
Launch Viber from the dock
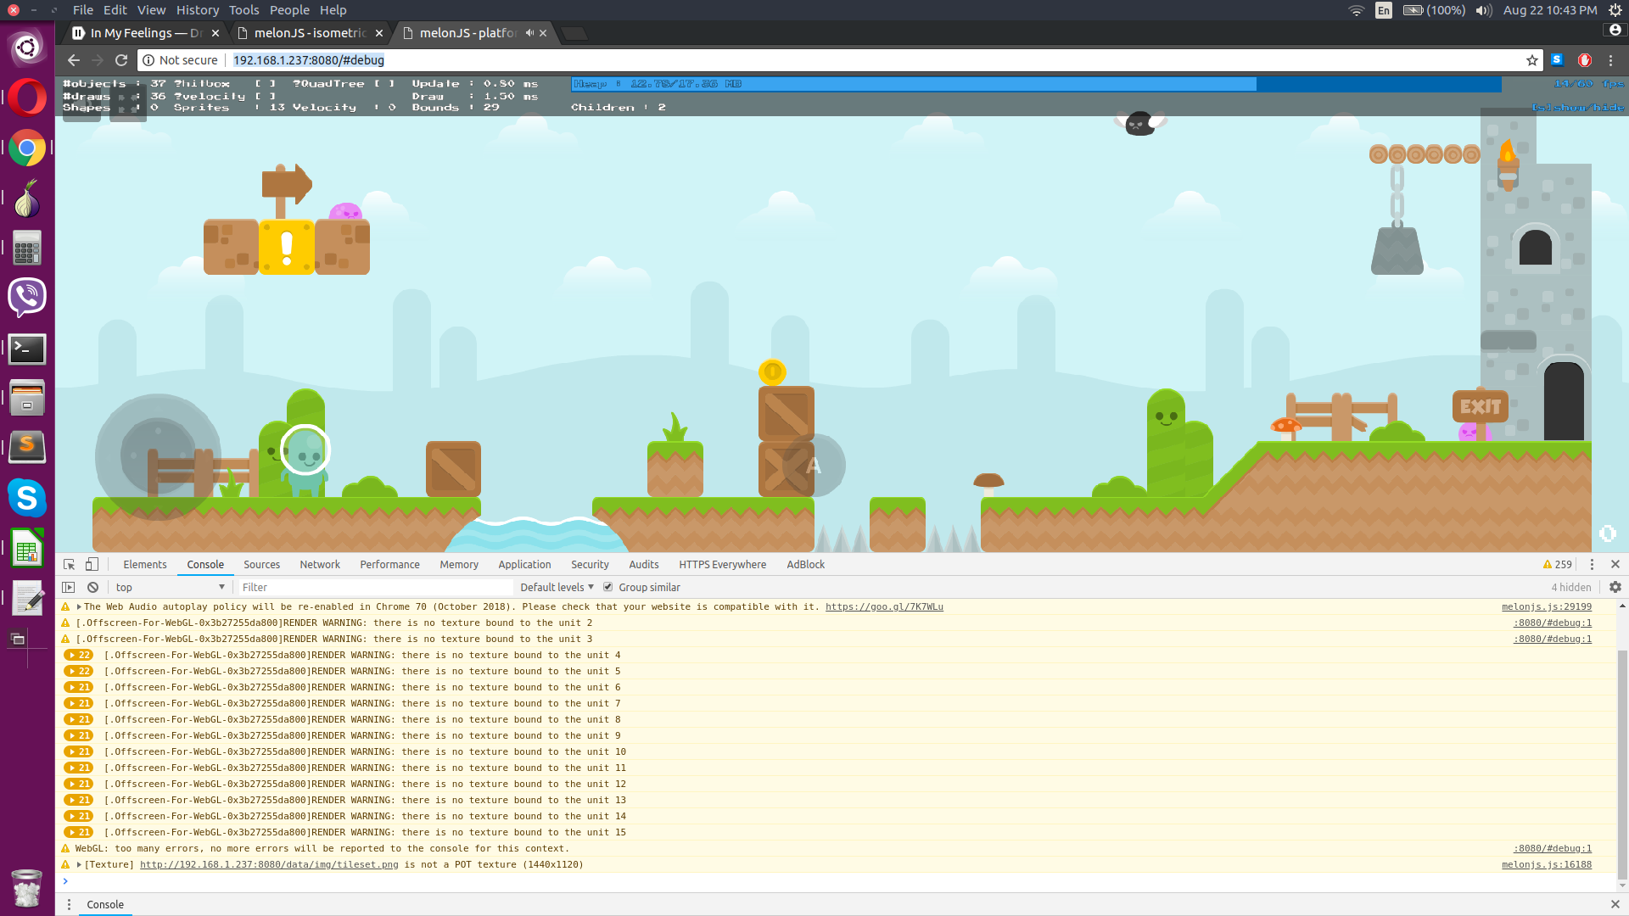pyautogui.click(x=27, y=298)
